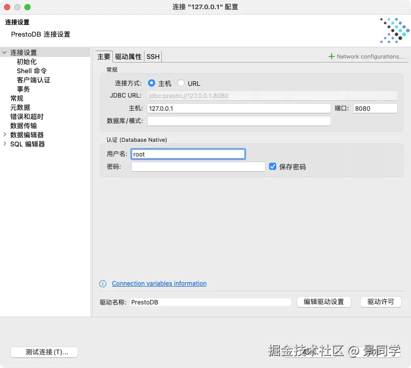
Task: Click the 测试连接 (T)... button
Action: [x=44, y=352]
